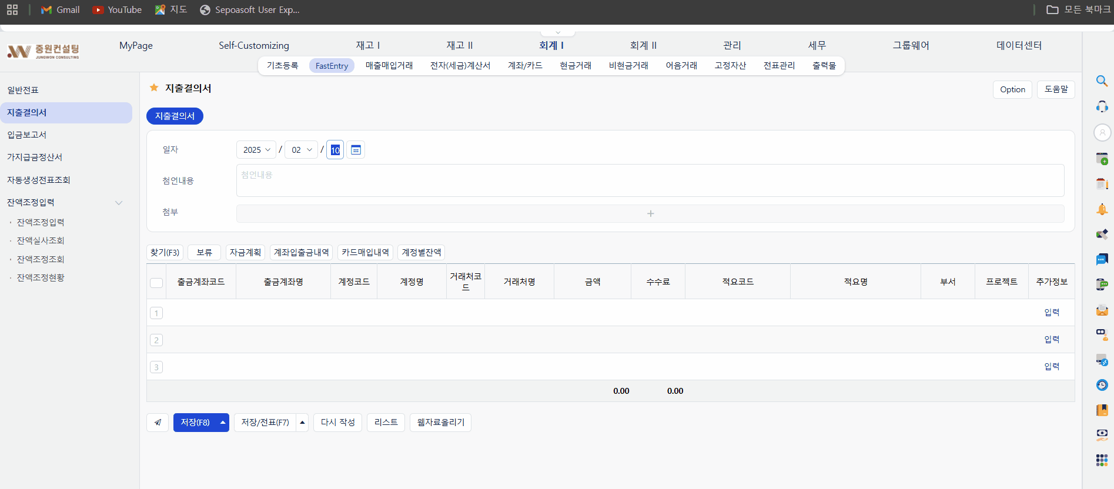This screenshot has width=1114, height=489.
Task: Click the paper plane send icon button
Action: [x=158, y=423]
